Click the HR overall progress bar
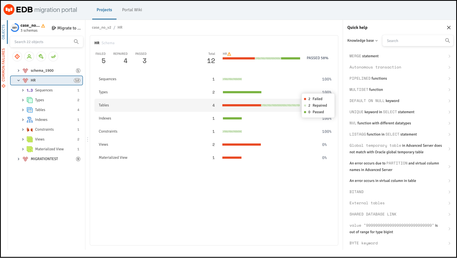Screen dimensions: 457x258 261,58
